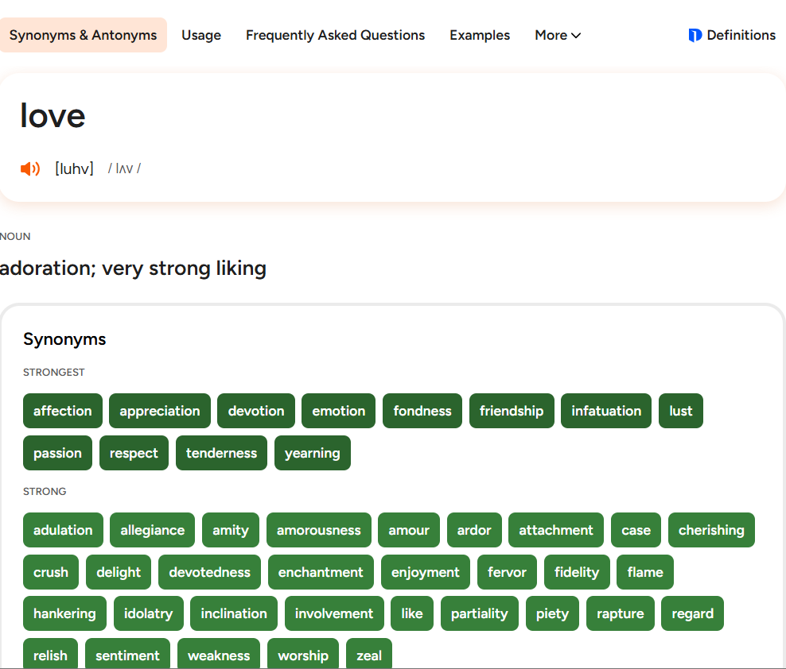This screenshot has width=786, height=669.
Task: View the devotedness synonym
Action: point(209,572)
